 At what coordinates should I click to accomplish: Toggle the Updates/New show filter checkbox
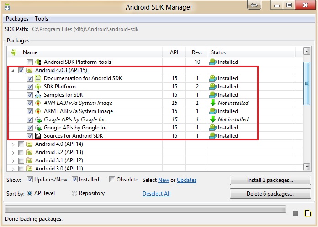click(30, 180)
